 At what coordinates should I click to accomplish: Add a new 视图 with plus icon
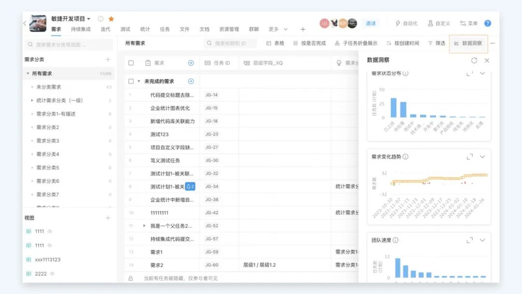108,218
